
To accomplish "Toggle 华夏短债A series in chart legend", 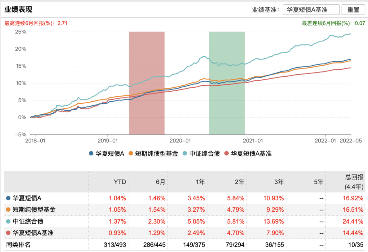I will (106, 154).
